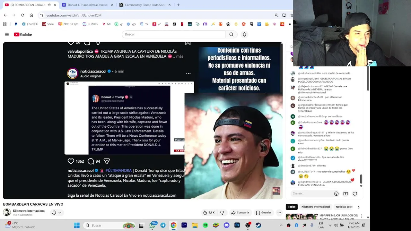
Task: Open Premiere Pro from taskbar
Action: (184, 225)
